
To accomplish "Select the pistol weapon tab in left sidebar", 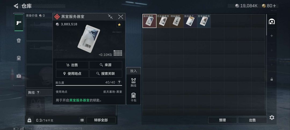I will [x=19, y=23].
